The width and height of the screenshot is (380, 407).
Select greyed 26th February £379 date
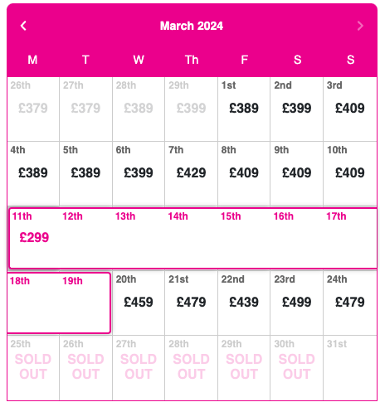click(33, 109)
